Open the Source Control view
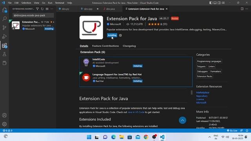Viewport: 251px width, 141px height. (4, 28)
